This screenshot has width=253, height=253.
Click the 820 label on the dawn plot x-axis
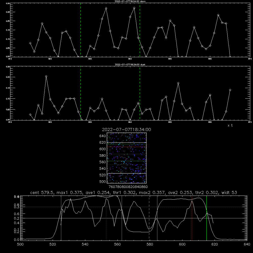pyautogui.click(x=50, y=59)
